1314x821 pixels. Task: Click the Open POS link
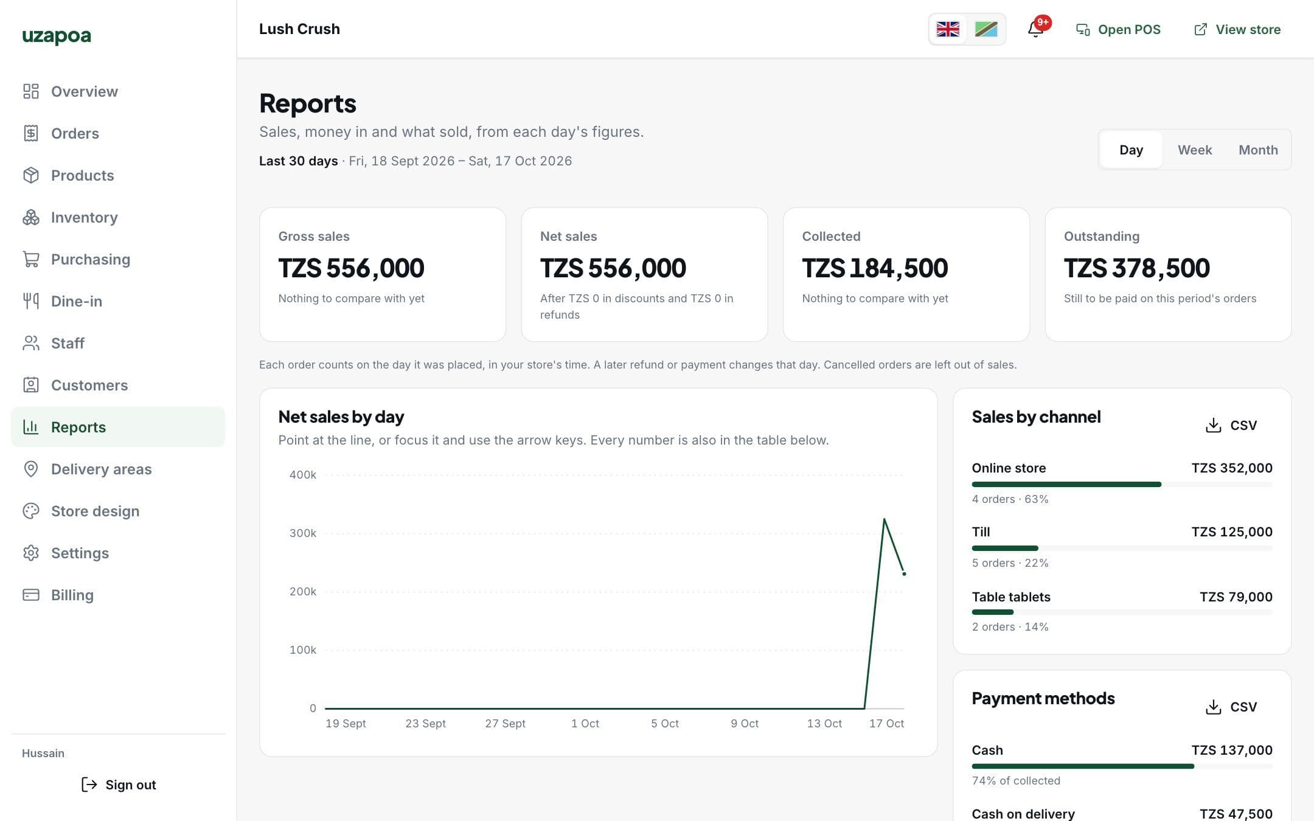pyautogui.click(x=1118, y=29)
